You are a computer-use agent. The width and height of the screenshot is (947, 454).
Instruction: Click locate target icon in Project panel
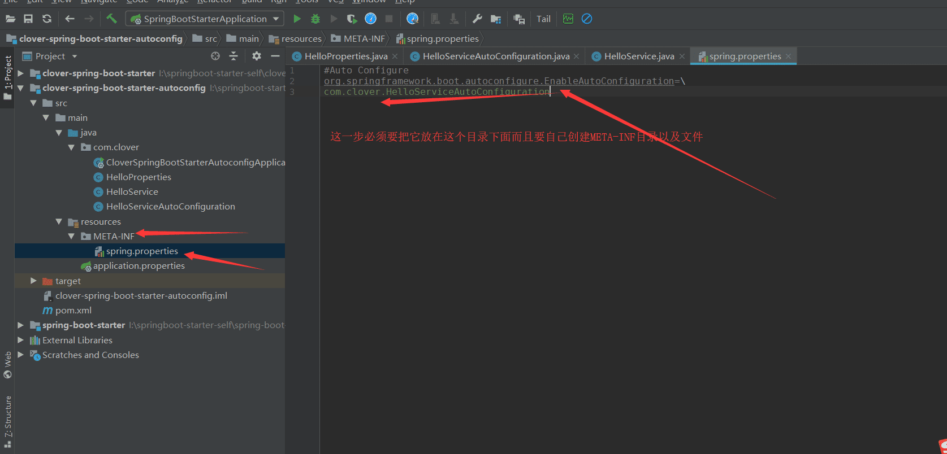(215, 56)
